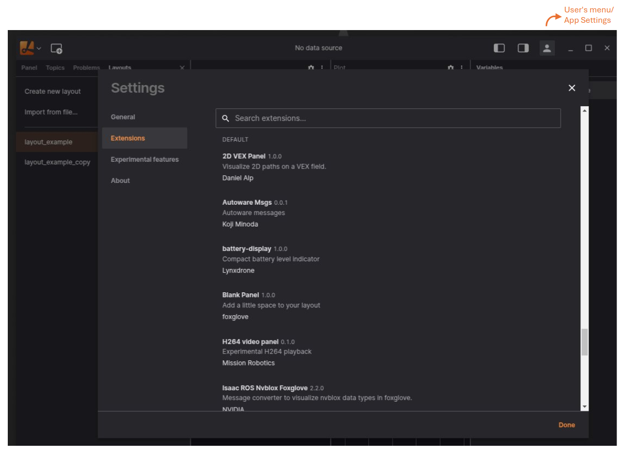Expand the chevron beside the app logo
Image resolution: width=627 pixels, height=452 pixels.
tap(39, 49)
